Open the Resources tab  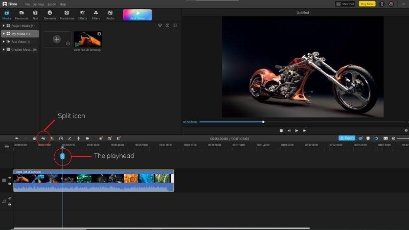21,15
